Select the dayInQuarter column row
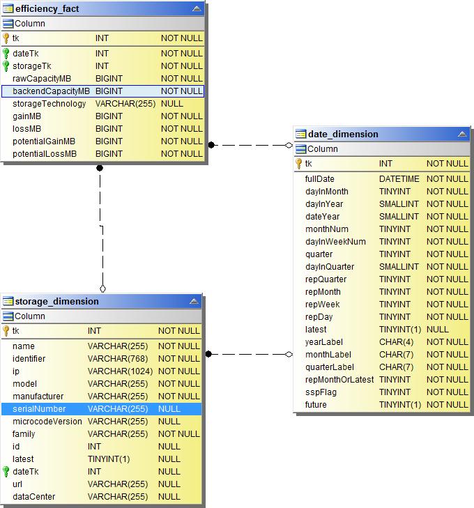Viewport: 474px width, 508px height. click(382, 267)
